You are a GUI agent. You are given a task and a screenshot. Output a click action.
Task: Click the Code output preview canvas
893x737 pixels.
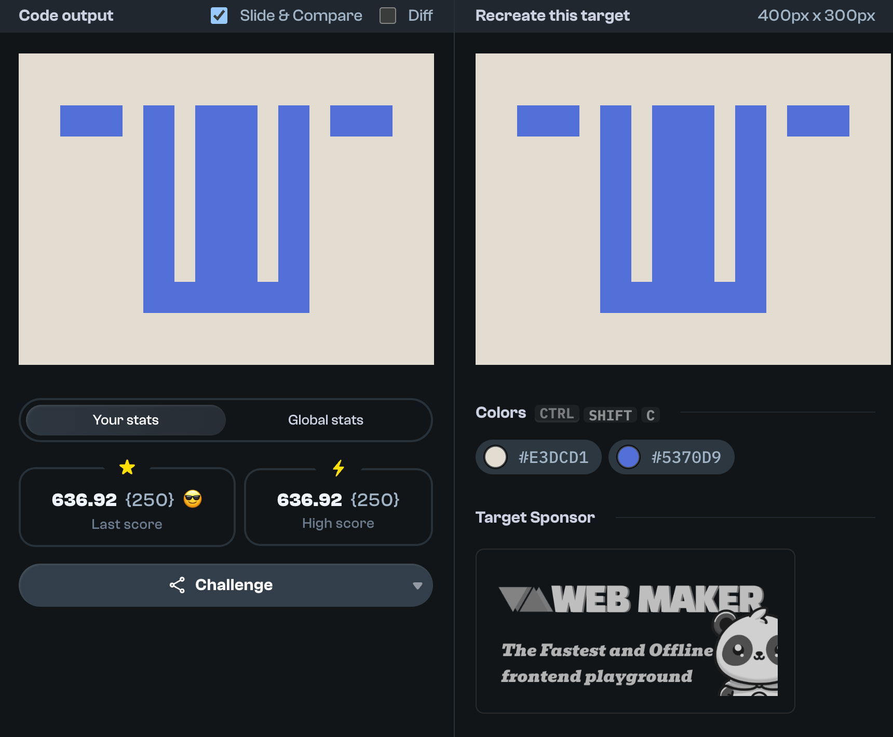[226, 209]
